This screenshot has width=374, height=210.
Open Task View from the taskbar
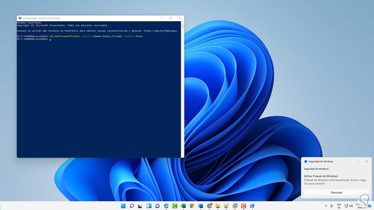tap(140, 206)
